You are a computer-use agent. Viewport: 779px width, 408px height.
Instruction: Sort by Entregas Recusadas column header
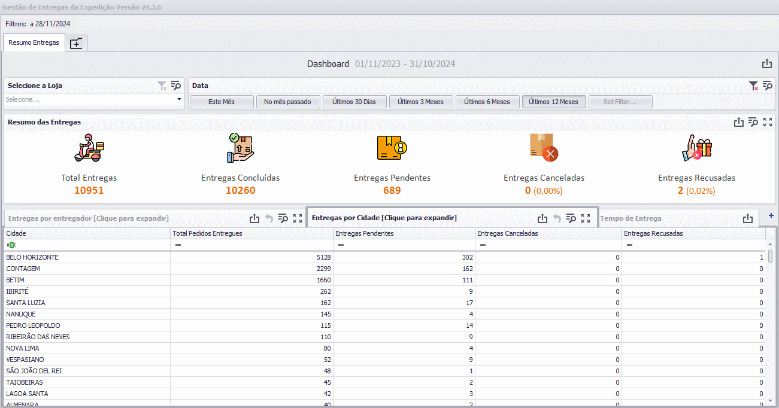(x=693, y=233)
